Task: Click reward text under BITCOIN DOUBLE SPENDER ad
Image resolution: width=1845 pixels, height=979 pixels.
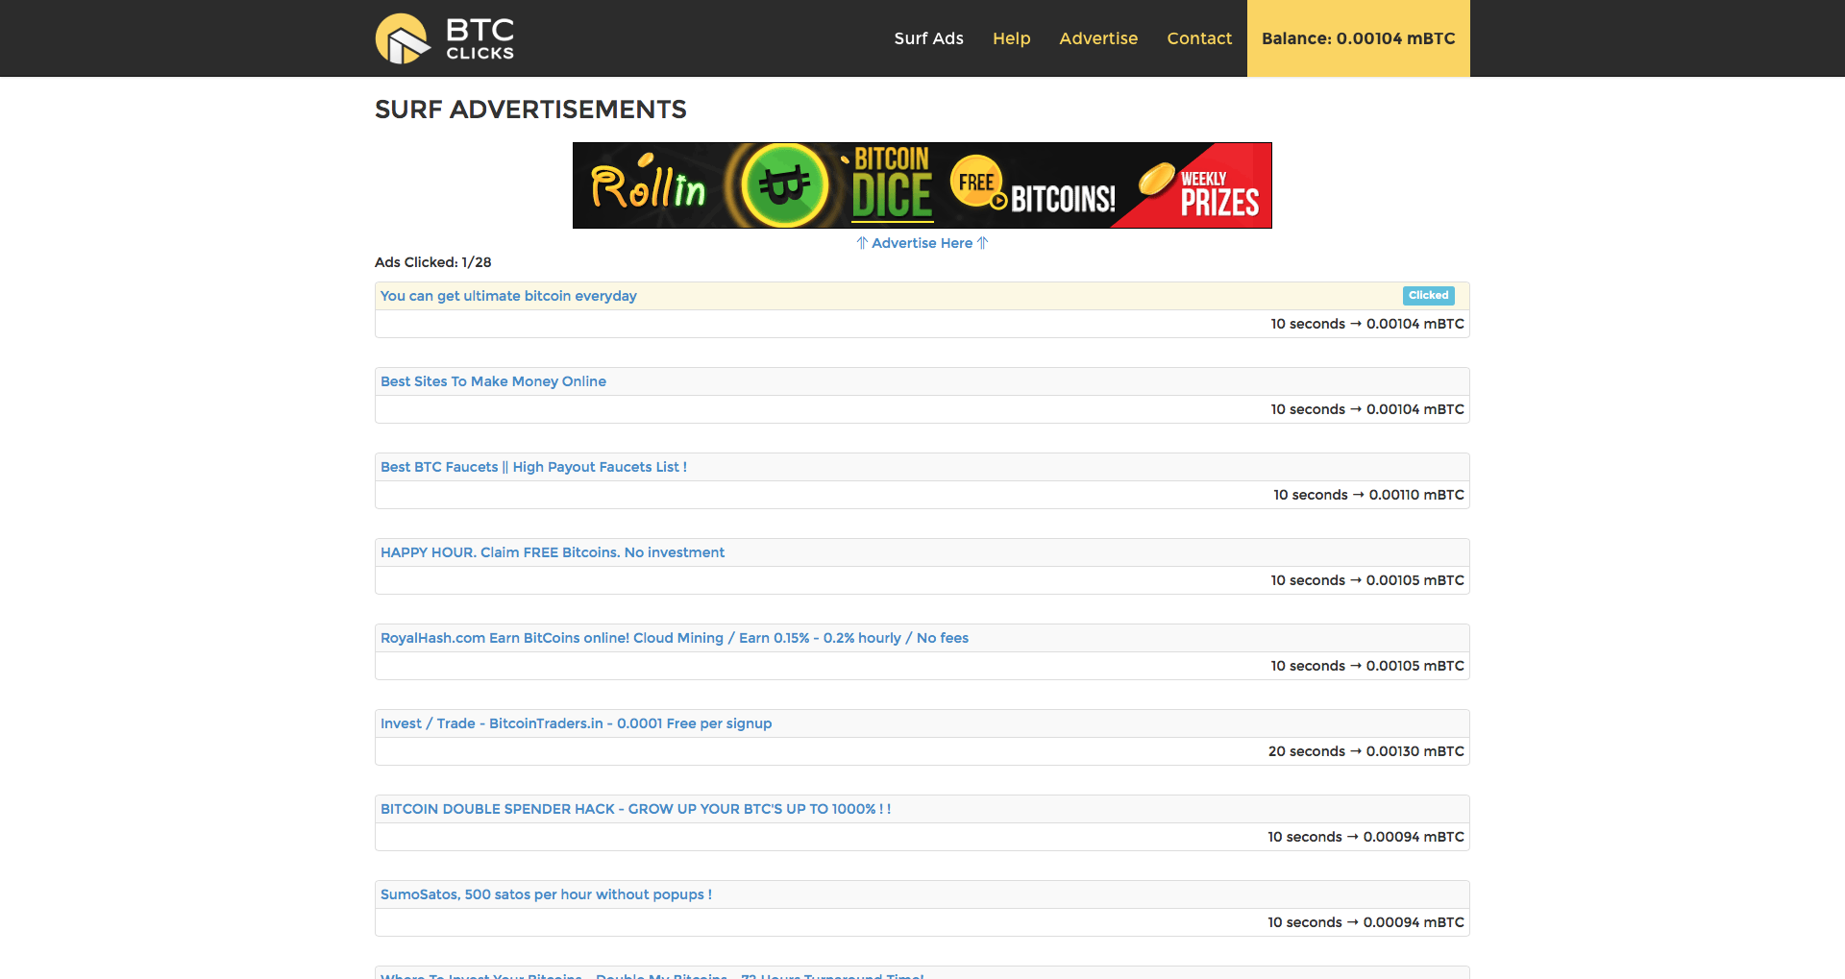Action: 1365,837
